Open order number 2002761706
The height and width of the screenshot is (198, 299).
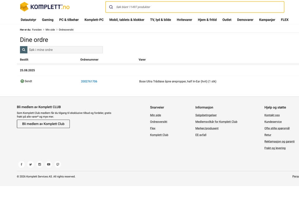pyautogui.click(x=89, y=81)
